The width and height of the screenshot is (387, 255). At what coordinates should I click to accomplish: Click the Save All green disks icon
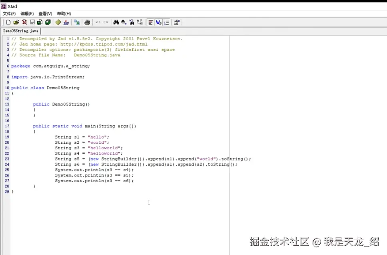pyautogui.click(x=48, y=22)
